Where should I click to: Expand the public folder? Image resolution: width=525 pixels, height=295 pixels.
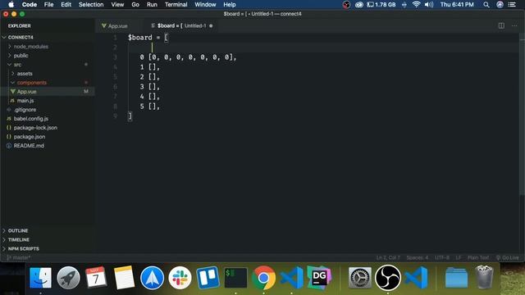pos(21,56)
